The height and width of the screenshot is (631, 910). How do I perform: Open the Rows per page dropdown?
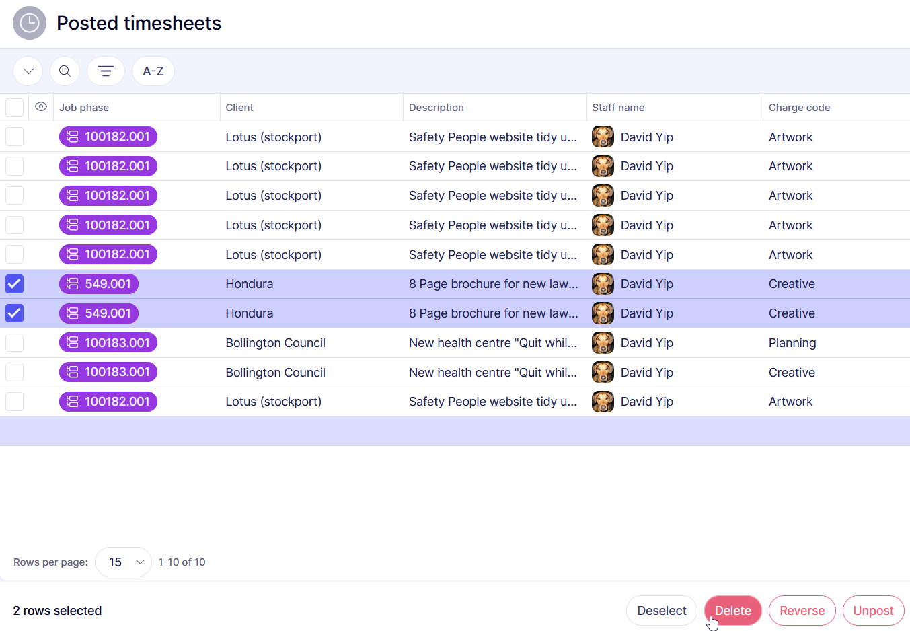(124, 562)
